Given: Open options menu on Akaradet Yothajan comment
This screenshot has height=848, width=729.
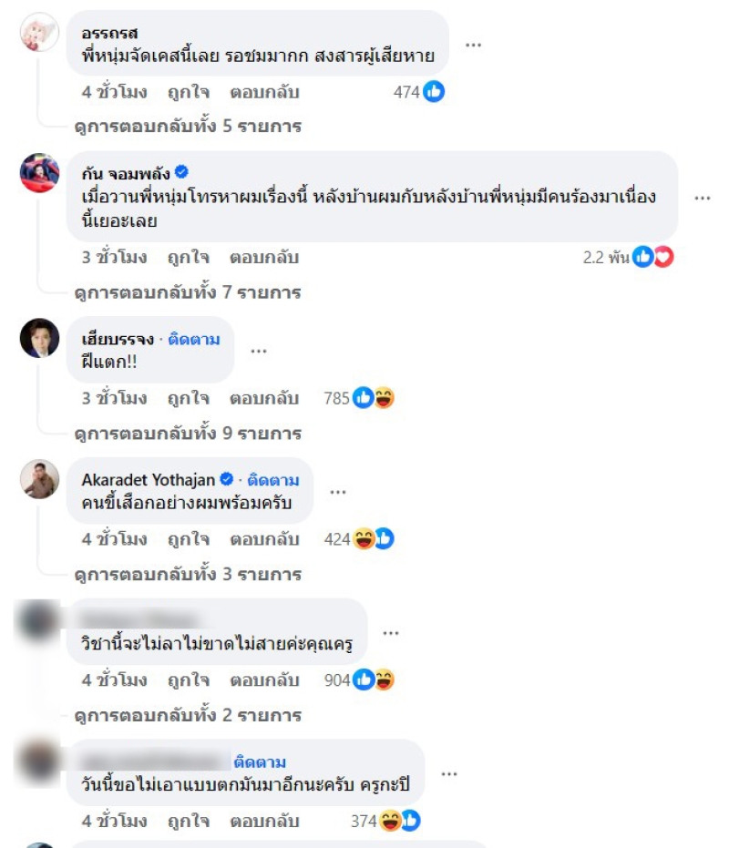Looking at the screenshot, I should coord(338,492).
